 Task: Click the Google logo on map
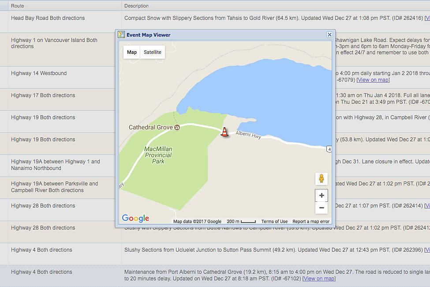(x=135, y=218)
